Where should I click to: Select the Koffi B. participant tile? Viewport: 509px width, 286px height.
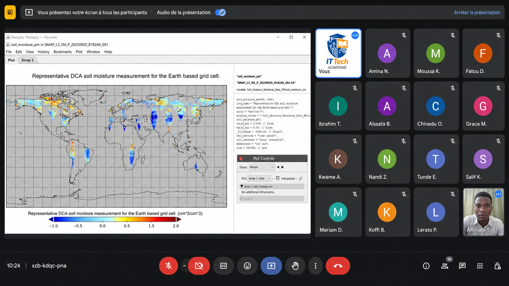coord(387,212)
